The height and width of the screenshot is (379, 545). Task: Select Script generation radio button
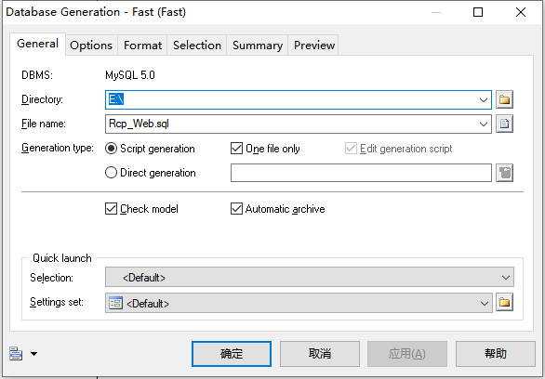(111, 149)
